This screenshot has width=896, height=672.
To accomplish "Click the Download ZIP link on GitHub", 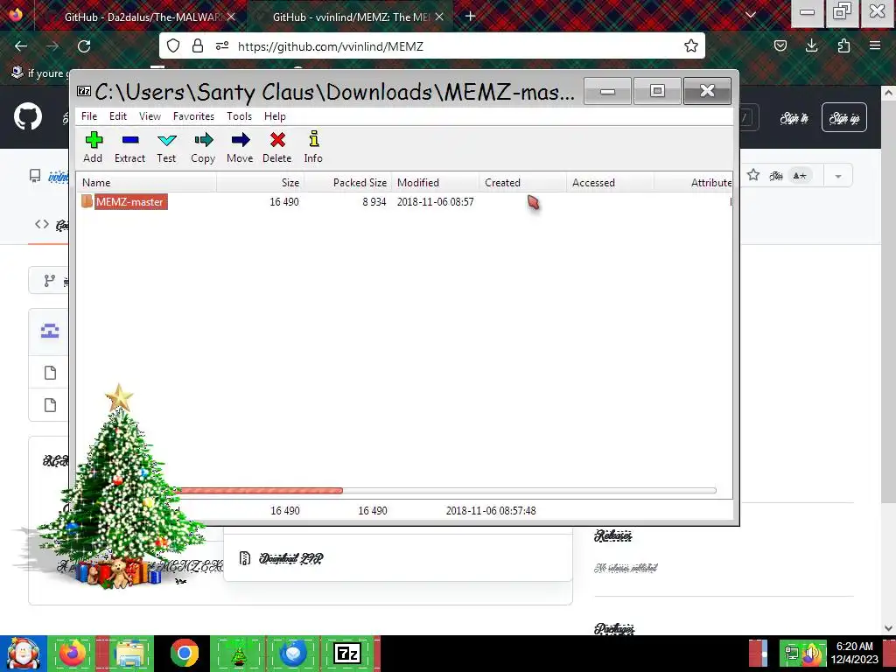I will (290, 558).
